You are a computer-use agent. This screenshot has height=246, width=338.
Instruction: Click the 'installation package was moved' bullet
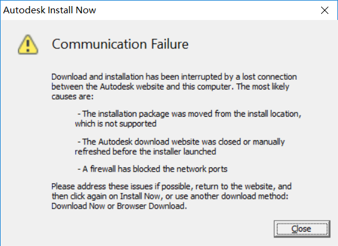pyautogui.click(x=189, y=114)
